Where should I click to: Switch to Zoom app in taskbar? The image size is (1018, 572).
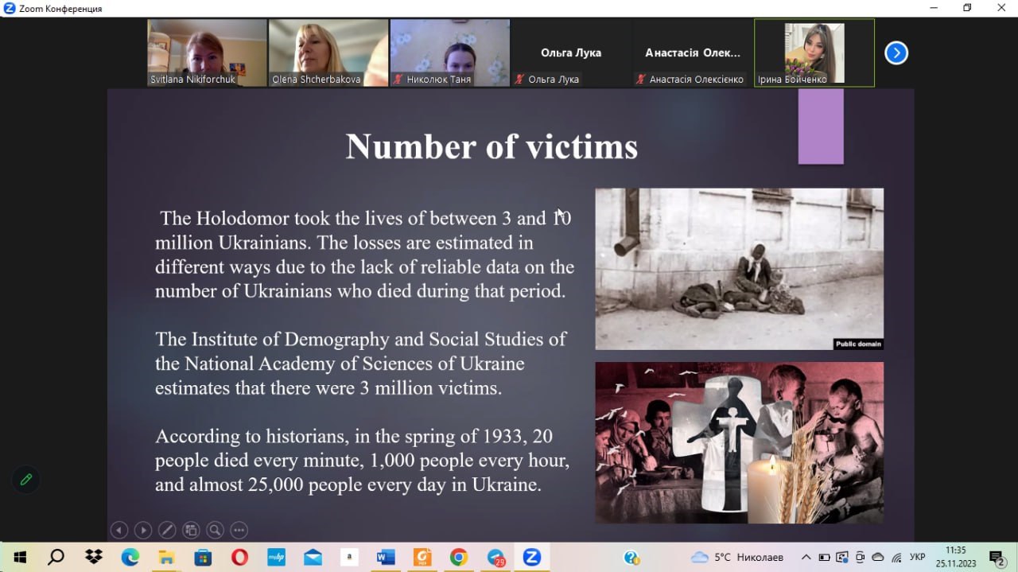pyautogui.click(x=532, y=557)
